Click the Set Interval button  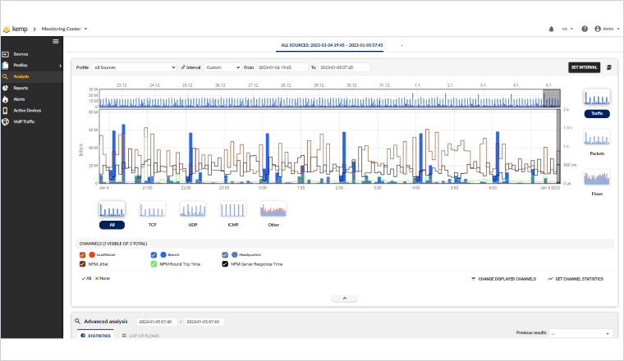(x=584, y=67)
